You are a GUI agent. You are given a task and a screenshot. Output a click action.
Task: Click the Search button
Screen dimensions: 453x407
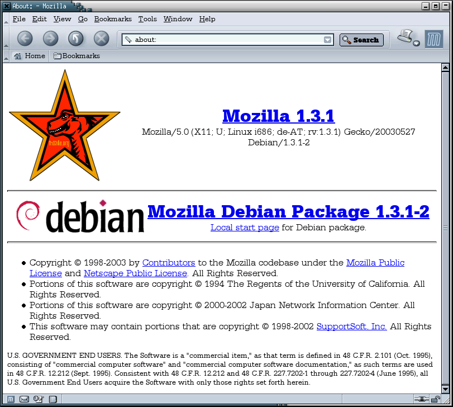(361, 40)
